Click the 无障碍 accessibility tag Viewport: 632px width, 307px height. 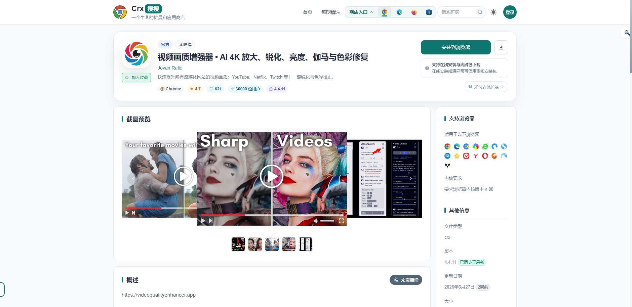click(x=185, y=44)
